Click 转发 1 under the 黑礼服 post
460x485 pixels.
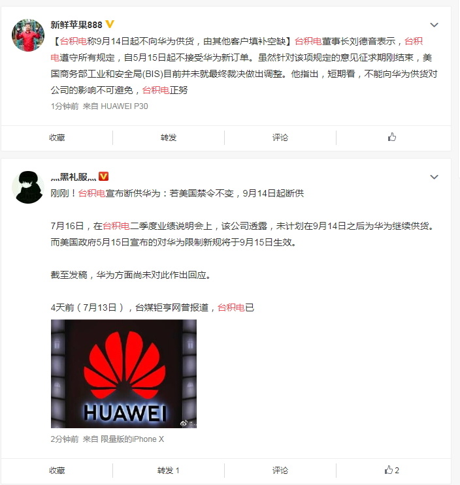[169, 471]
